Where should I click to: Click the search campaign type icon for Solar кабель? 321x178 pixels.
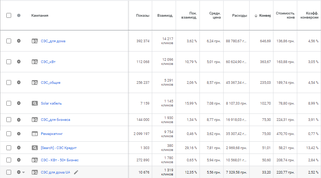[35, 103]
